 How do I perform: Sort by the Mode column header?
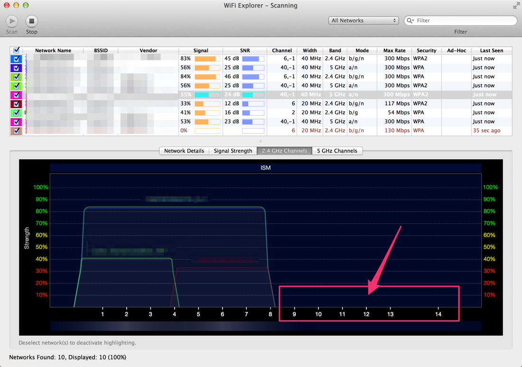coord(362,50)
